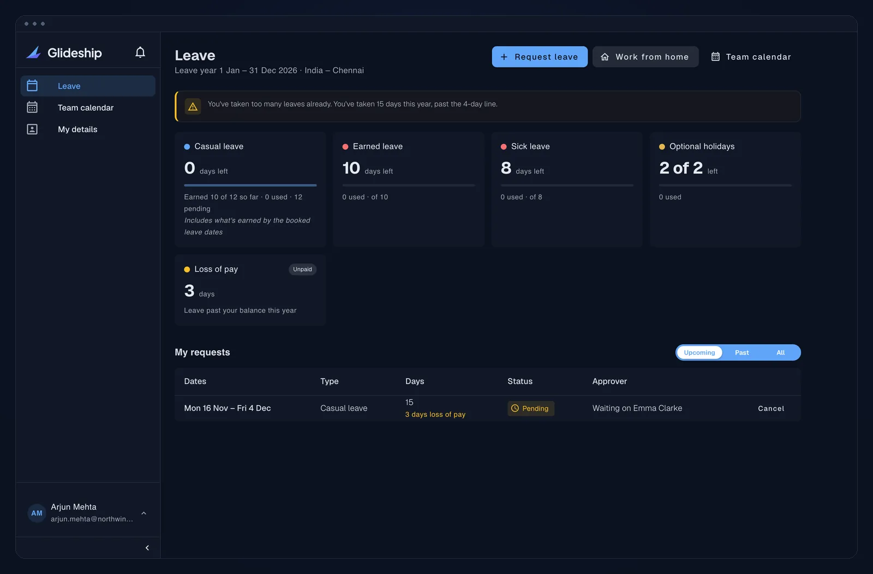Click the Request leave button
873x574 pixels.
(540, 57)
